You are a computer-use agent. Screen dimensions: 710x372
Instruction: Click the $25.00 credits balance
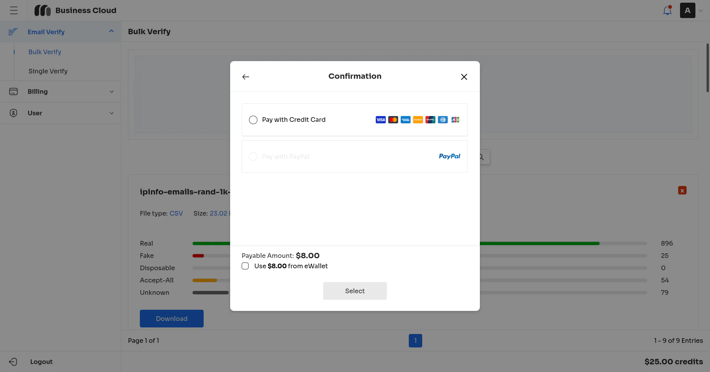[x=674, y=362]
